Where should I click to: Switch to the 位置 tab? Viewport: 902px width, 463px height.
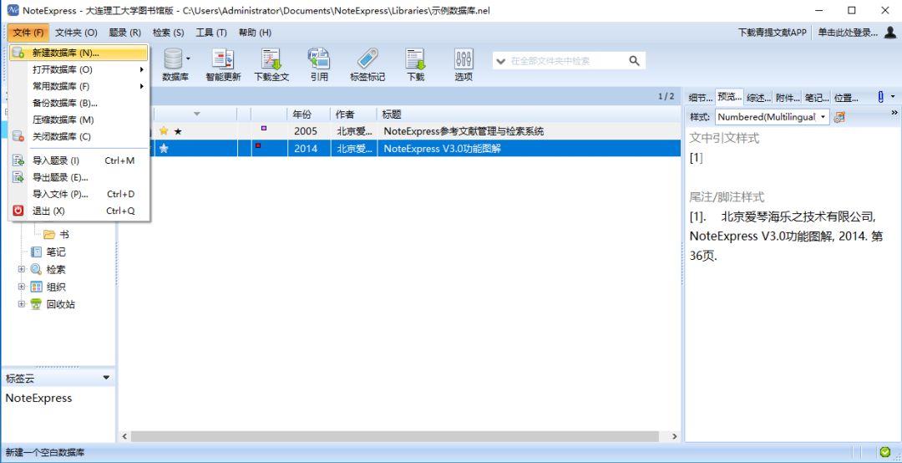(x=846, y=97)
